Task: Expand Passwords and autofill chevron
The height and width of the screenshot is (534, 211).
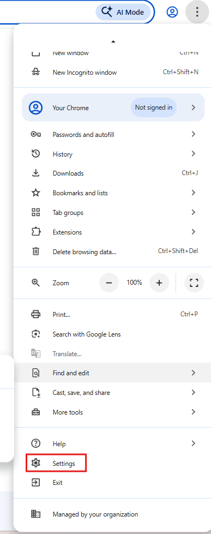Action: pos(194,134)
